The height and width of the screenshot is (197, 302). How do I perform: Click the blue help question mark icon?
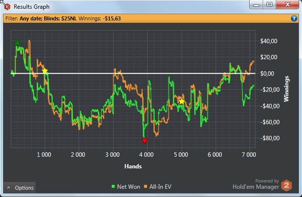[x=294, y=18]
